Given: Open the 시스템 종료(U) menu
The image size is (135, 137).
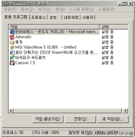Looking at the screenshot, I should point(82,9).
